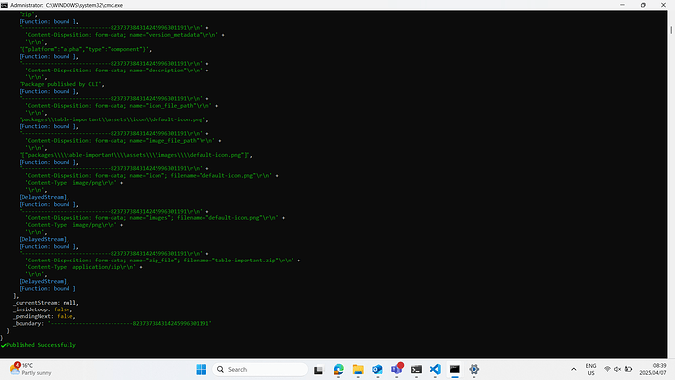The height and width of the screenshot is (380, 675).
Task: Click the taskbar Search box
Action: coord(260,369)
